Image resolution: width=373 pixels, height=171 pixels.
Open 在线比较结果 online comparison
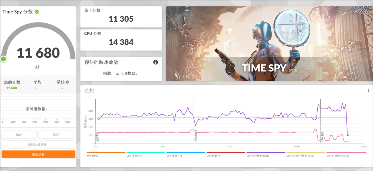click(x=38, y=144)
